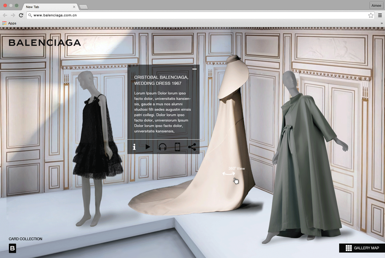
Task: Click the share icon in the panel
Action: (x=192, y=147)
